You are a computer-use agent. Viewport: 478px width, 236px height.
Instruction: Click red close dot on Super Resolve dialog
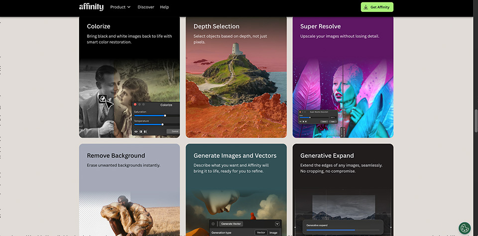pos(300,112)
